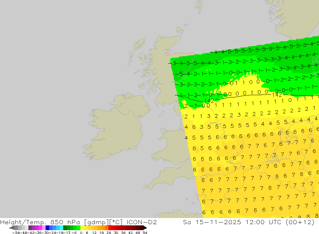Click the western '142' contour label near Britain's coast
The height and width of the screenshot is (234, 319).
tap(209, 101)
